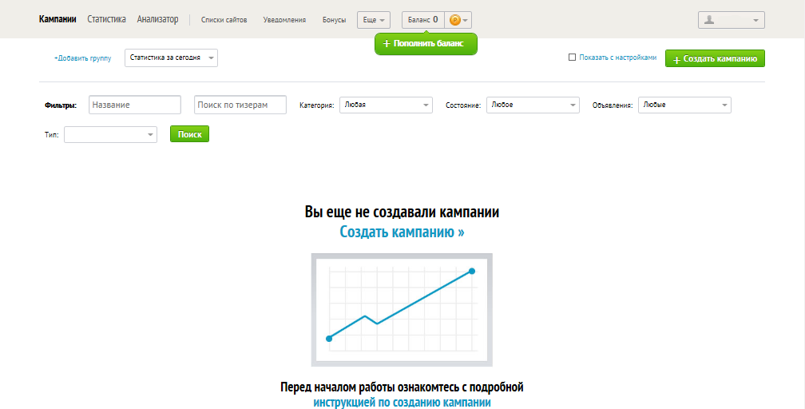The width and height of the screenshot is (805, 409).
Task: Click the '+ Создать кампанию' green button
Action: tap(716, 58)
